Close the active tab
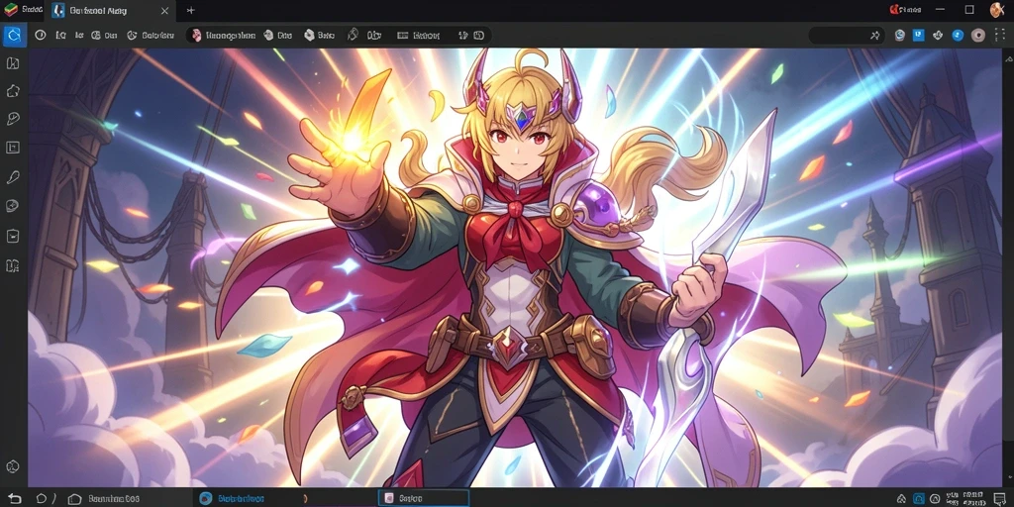This screenshot has height=507, width=1014. pyautogui.click(x=164, y=10)
